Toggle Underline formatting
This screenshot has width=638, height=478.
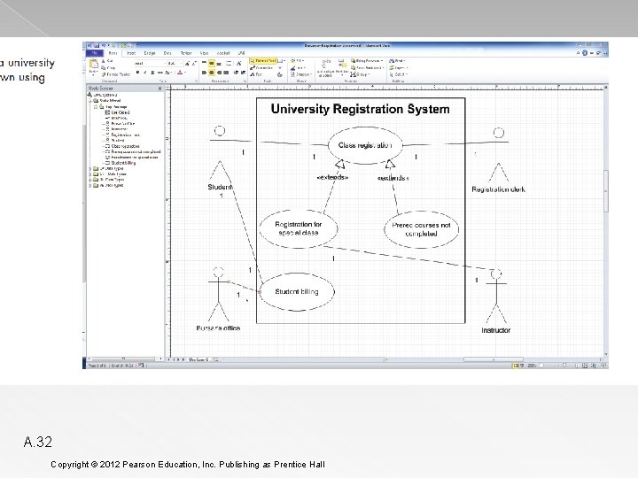[x=152, y=73]
